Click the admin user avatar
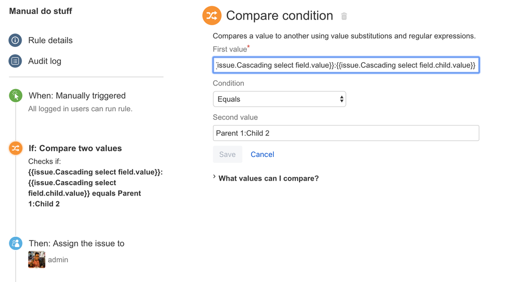The image size is (515, 282). [37, 260]
